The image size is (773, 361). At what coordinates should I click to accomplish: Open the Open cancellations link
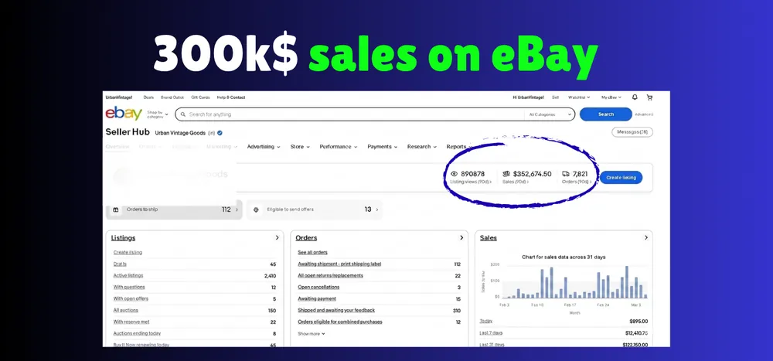tap(318, 287)
